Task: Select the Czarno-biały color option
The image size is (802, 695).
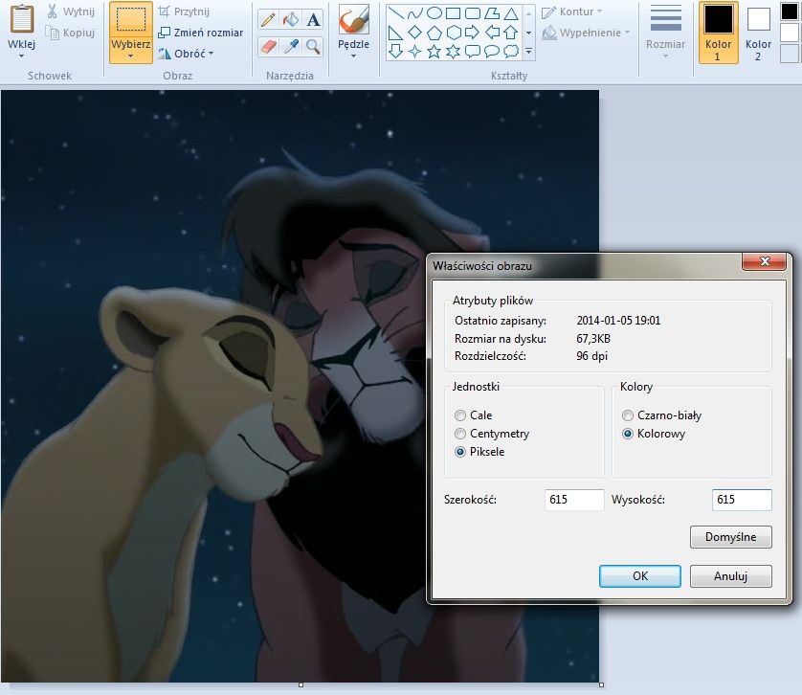Action: click(x=628, y=415)
